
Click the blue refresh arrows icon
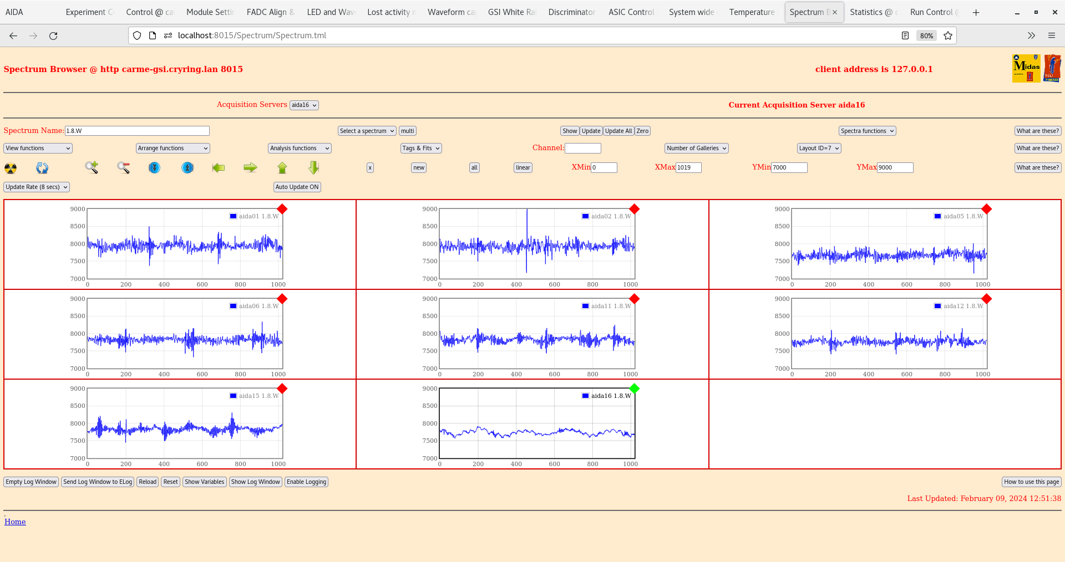point(42,168)
